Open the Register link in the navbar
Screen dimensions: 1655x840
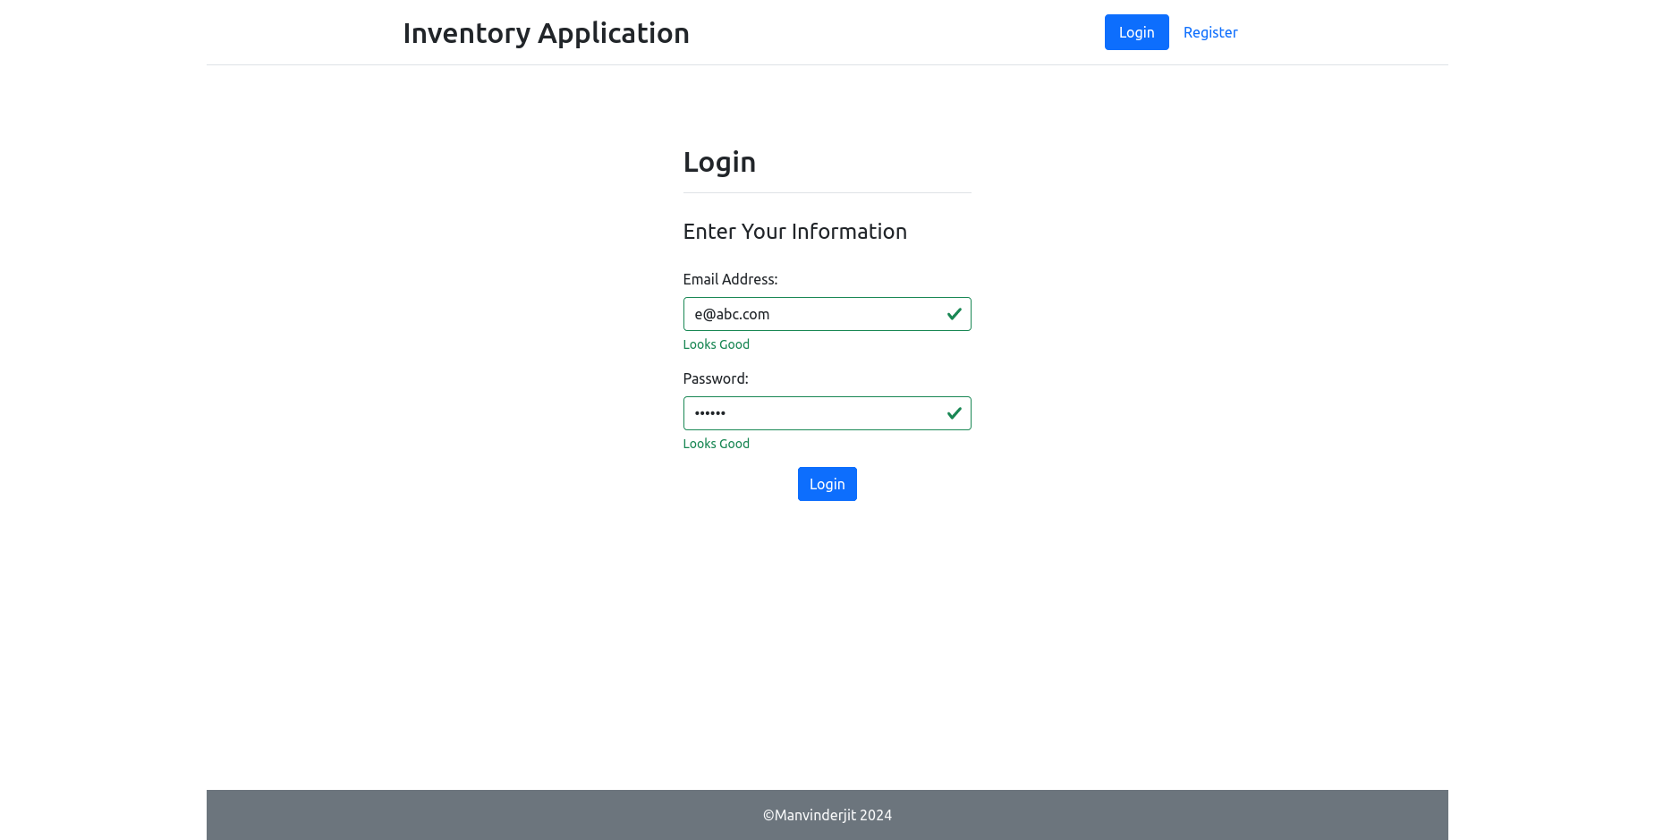point(1210,32)
